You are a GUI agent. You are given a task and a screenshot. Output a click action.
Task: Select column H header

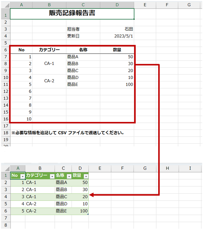tap(167, 168)
